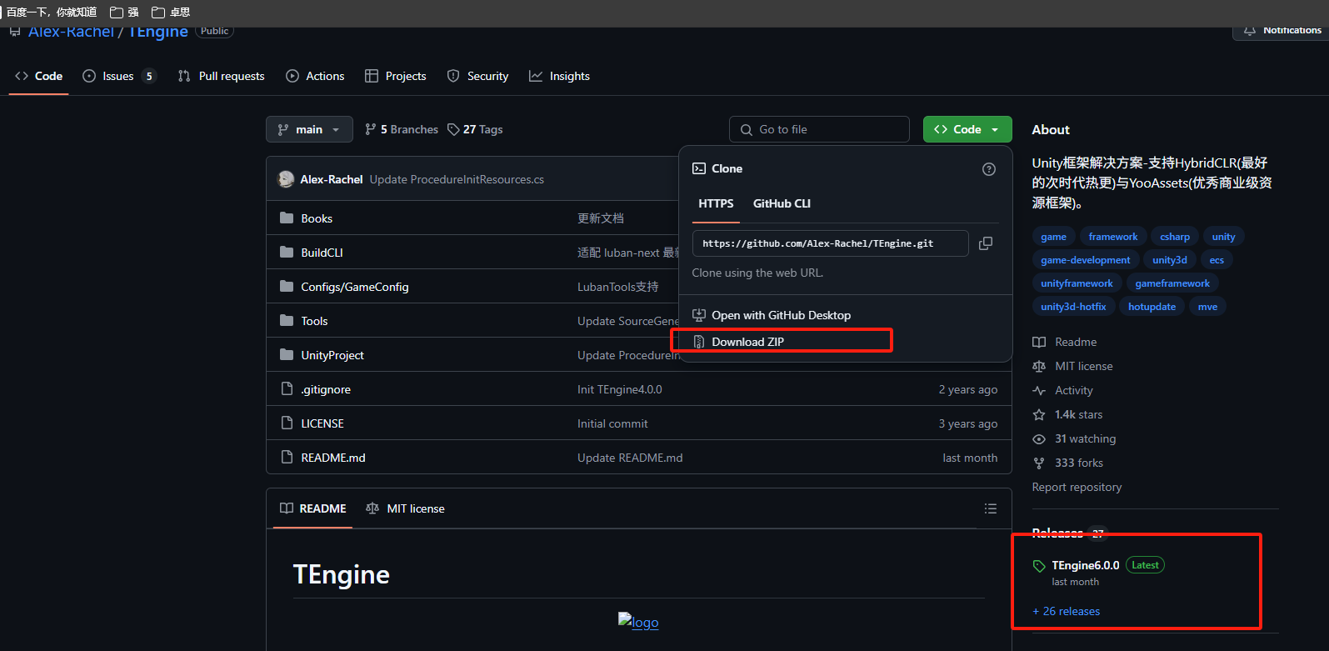Open the TEngine6.0.0 release
Viewport: 1329px width, 651px height.
[1086, 565]
